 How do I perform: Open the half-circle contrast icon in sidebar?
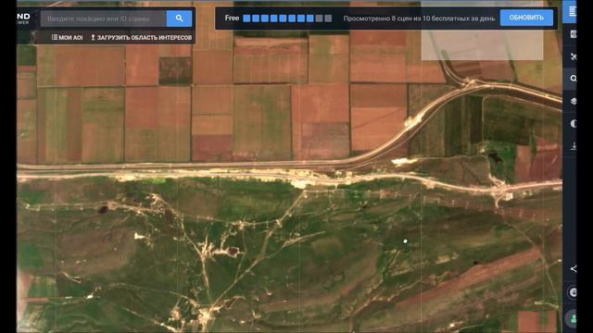[573, 123]
